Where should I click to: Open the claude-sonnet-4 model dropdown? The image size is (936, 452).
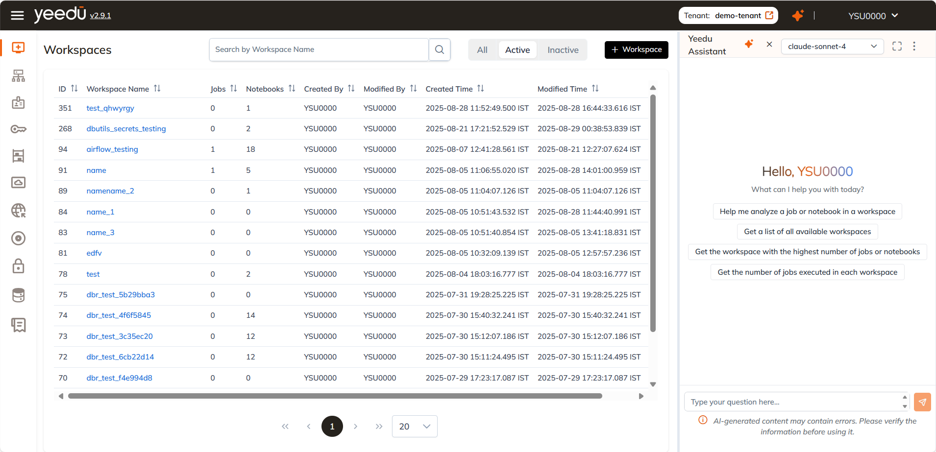click(x=832, y=47)
